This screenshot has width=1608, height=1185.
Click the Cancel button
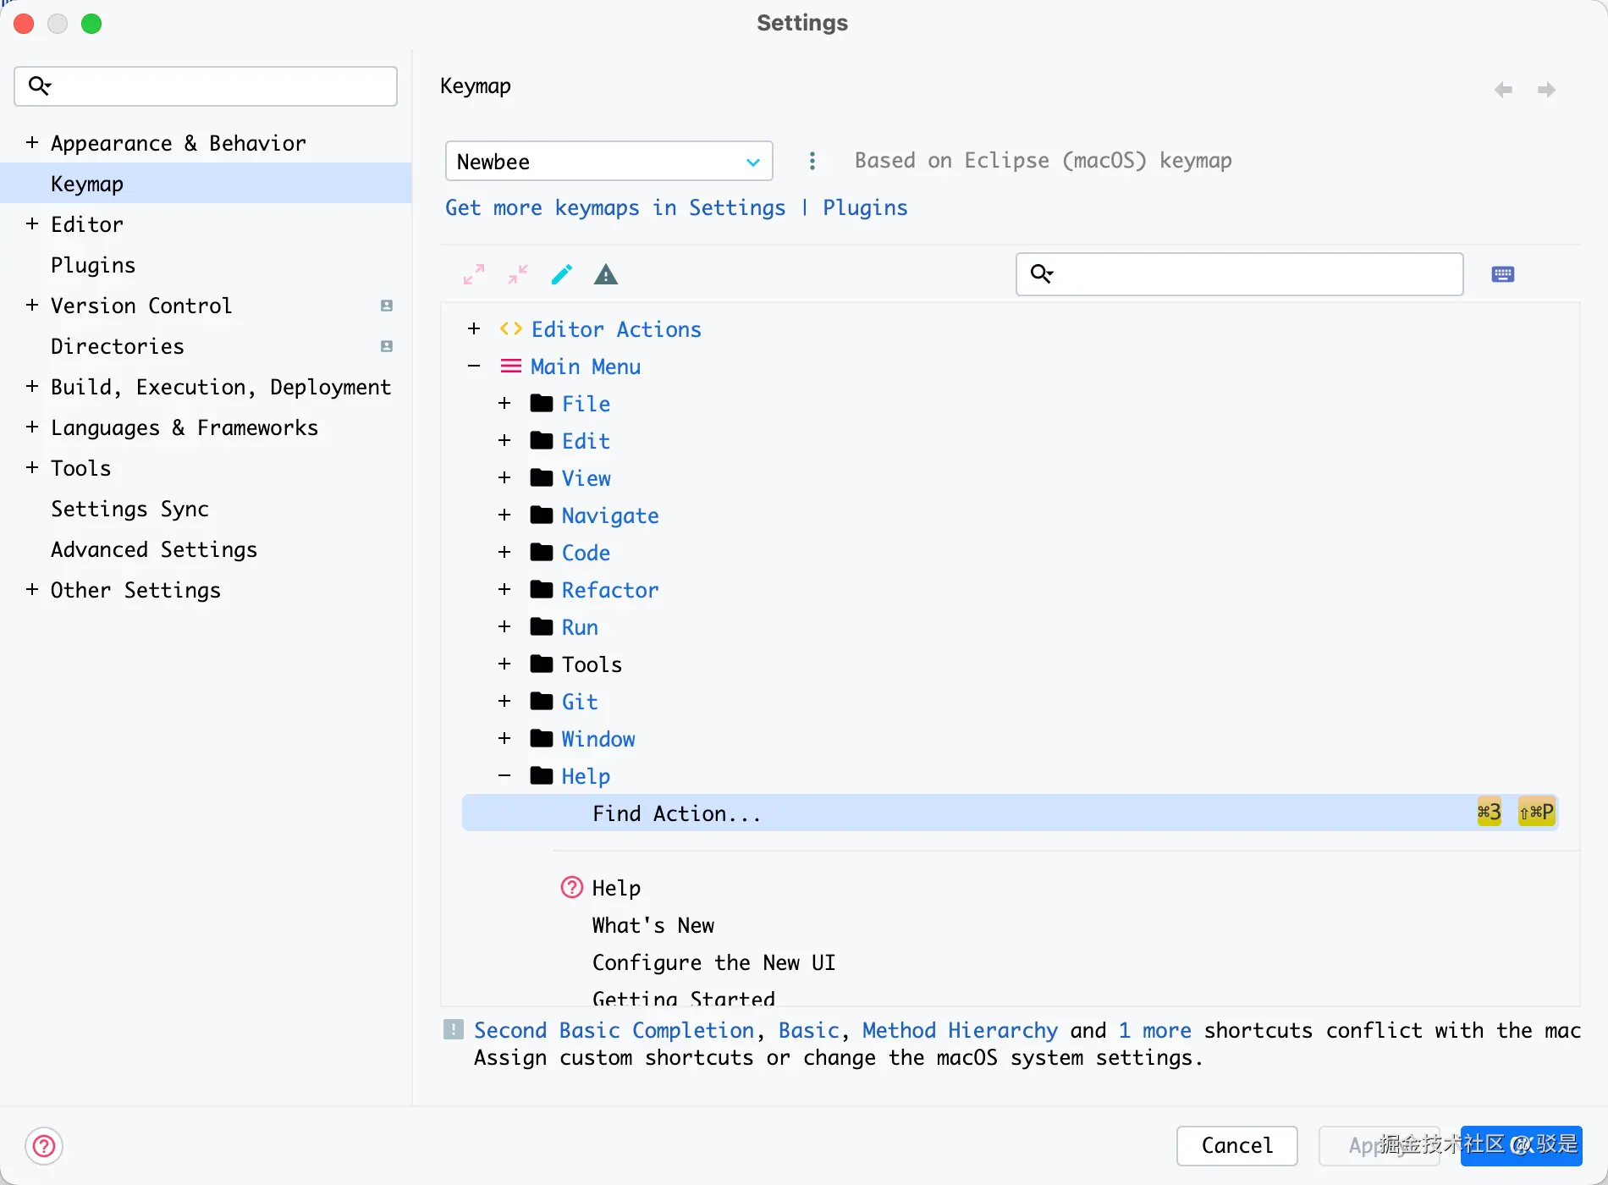[x=1236, y=1145]
